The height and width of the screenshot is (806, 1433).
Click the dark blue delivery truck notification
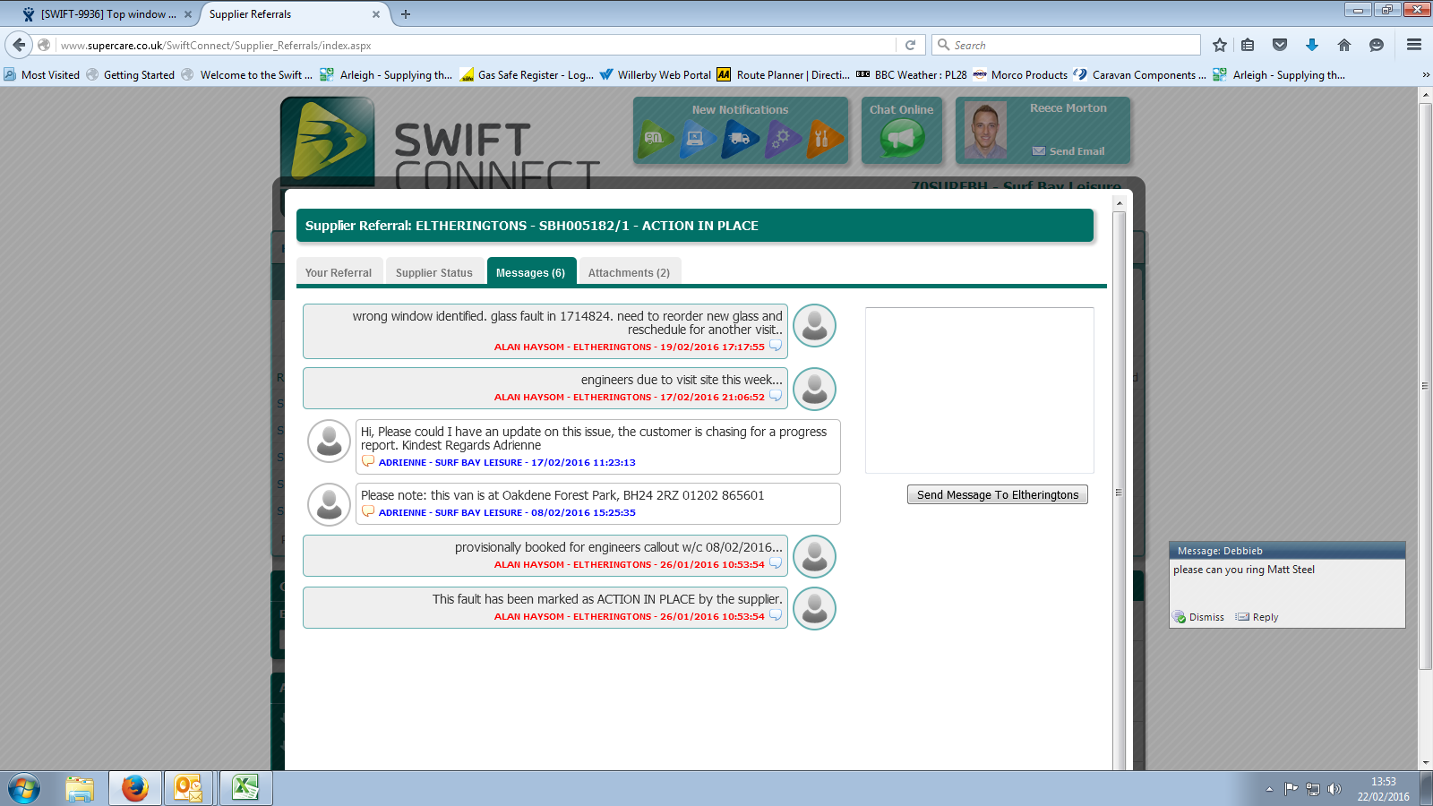click(740, 139)
